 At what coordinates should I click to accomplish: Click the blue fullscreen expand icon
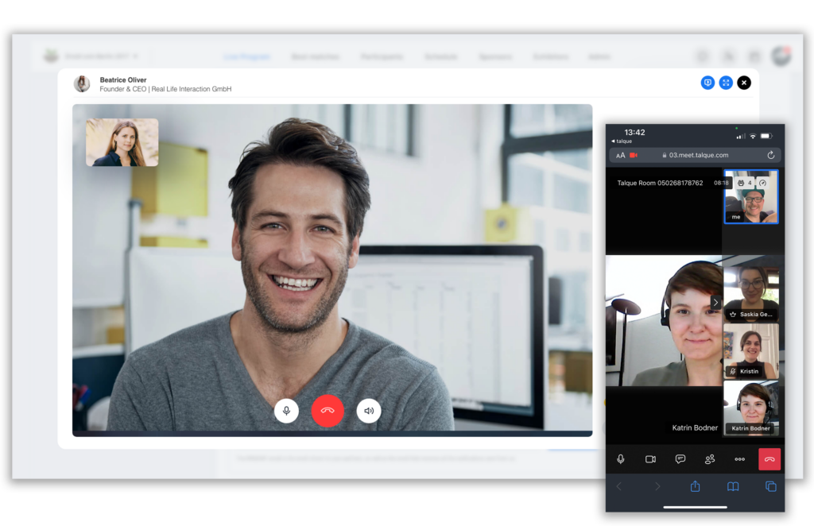726,83
